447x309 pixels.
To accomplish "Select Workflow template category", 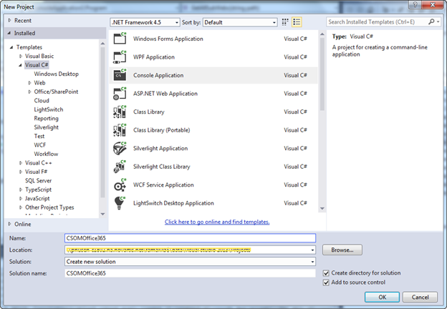I will pyautogui.click(x=46, y=154).
